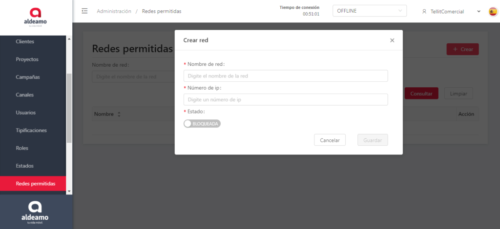Image resolution: width=500 pixels, height=229 pixels.
Task: Open Clientes in the sidebar
Action: click(x=25, y=41)
